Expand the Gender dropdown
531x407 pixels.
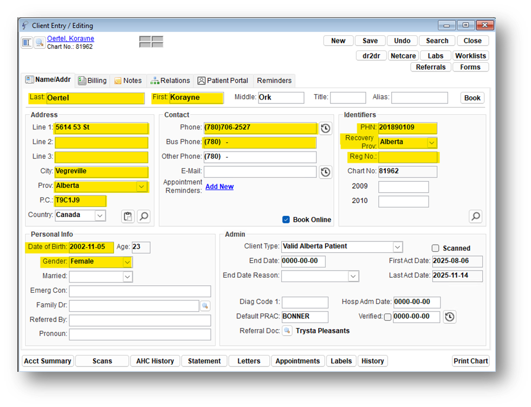127,262
